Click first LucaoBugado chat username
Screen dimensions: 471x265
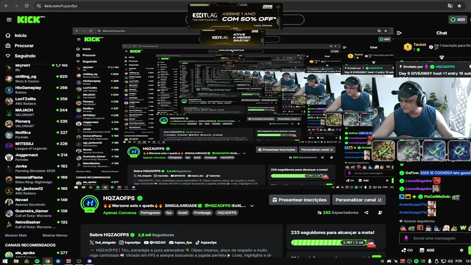coord(418,181)
